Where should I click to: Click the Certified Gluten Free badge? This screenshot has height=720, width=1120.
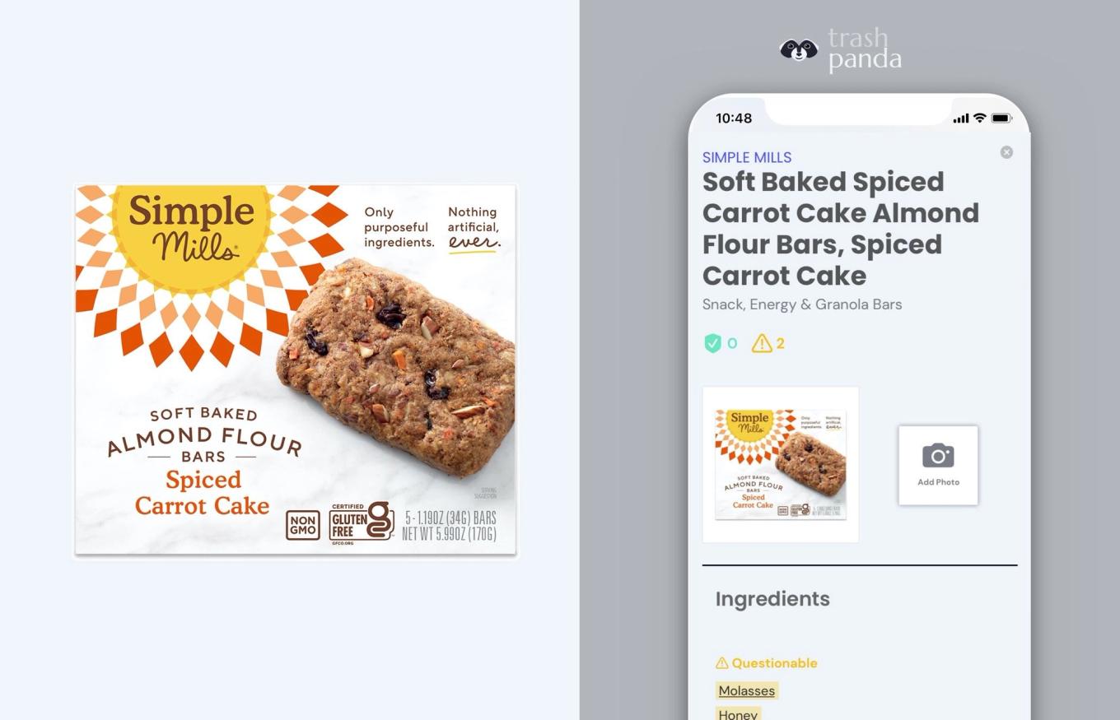tap(361, 523)
